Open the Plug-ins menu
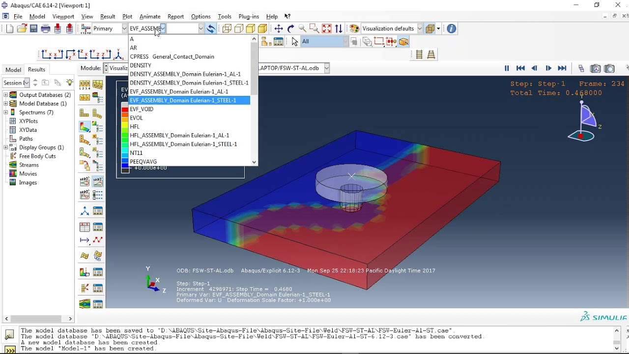The image size is (629, 354). (x=249, y=16)
